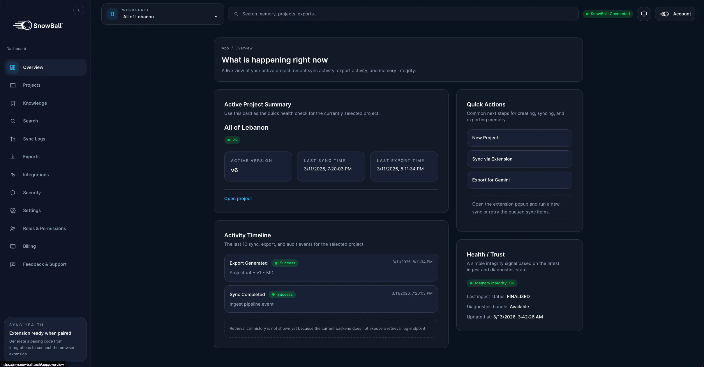The width and height of the screenshot is (704, 367).
Task: Click the Active Version v6 card
Action: [x=258, y=167]
